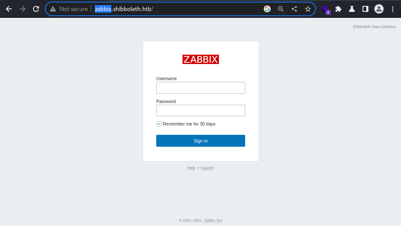
Task: Click the ZABBIX logo
Action: click(x=201, y=59)
